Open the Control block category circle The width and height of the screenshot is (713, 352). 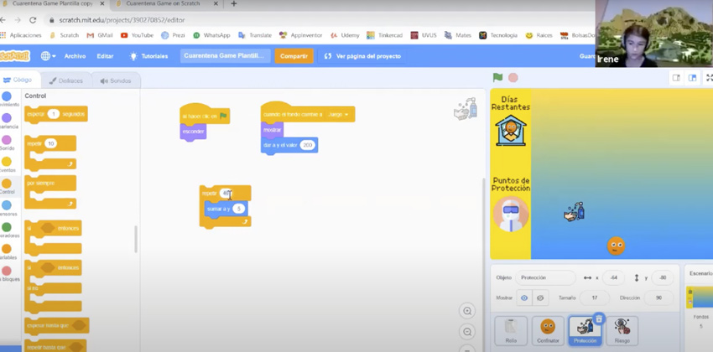point(7,184)
